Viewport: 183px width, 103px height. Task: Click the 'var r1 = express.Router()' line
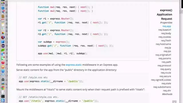coord(56,19)
